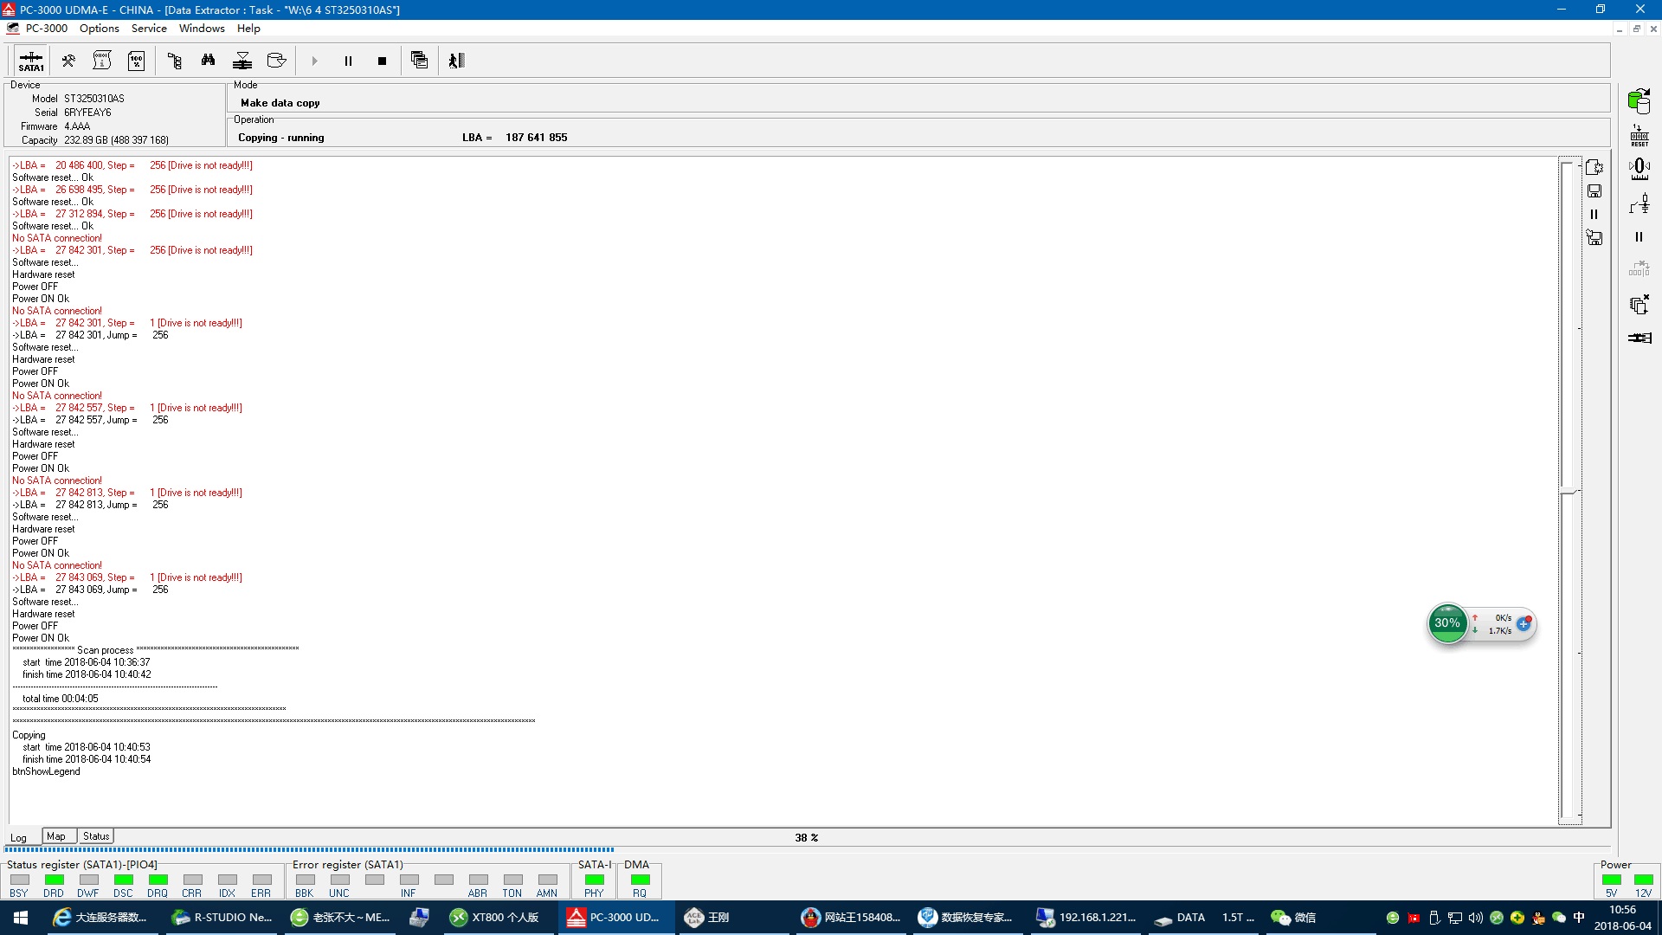
Task: Click the SATA cable connector icon on sidebar
Action: point(1639,338)
